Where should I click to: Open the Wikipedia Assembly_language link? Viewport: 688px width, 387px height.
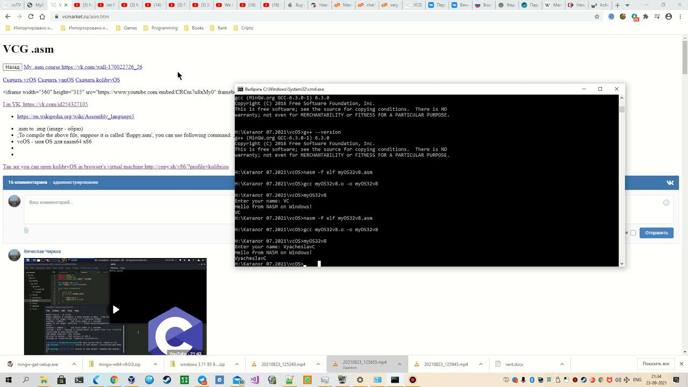75,117
